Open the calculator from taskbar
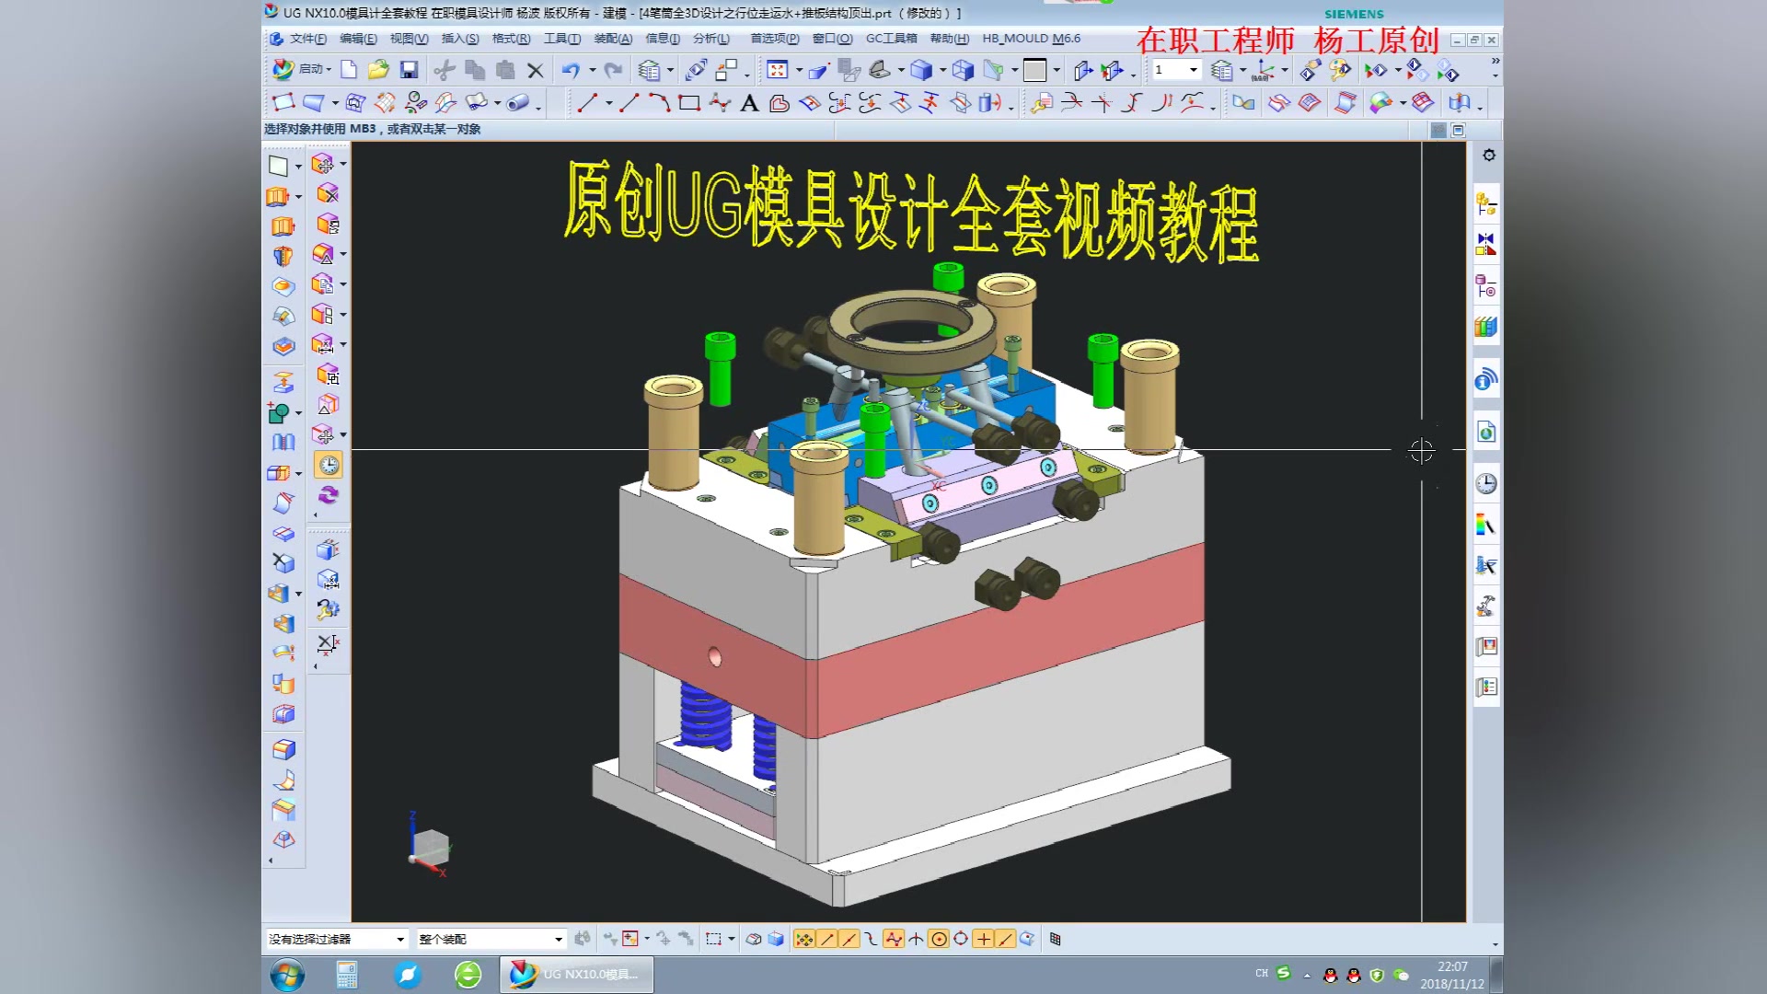This screenshot has width=1767, height=994. [x=347, y=974]
